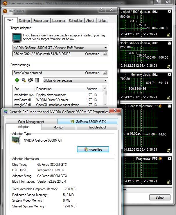Click the Setup button in Hardware monitoring
Screen dimensions: 176x215
coord(160,197)
